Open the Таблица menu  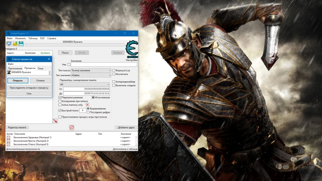click(x=33, y=38)
